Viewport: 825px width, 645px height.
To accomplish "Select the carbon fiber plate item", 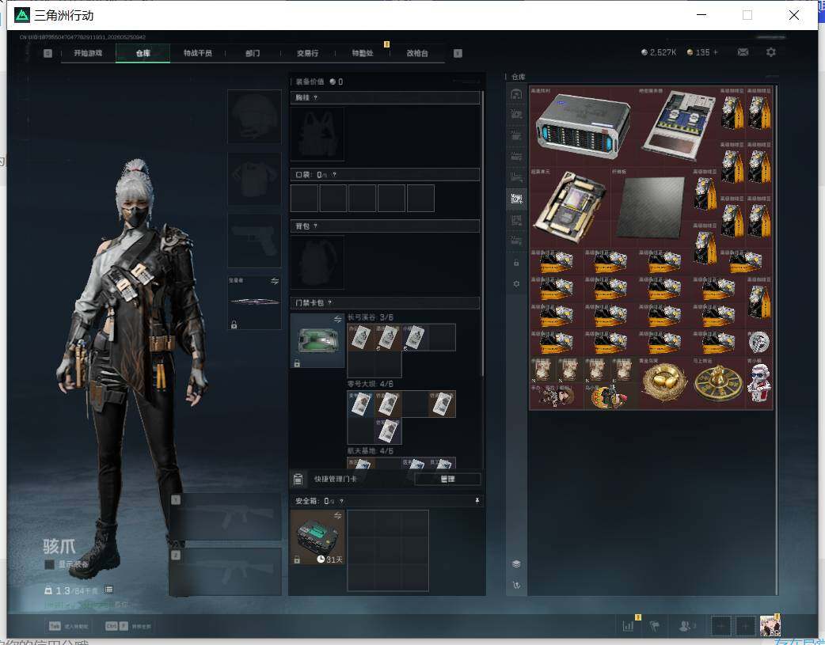I will (x=651, y=208).
